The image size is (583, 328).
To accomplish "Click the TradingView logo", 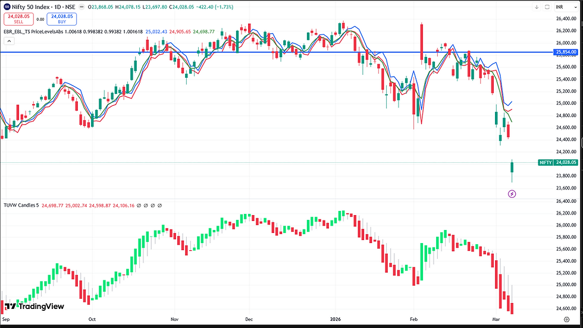I will 35,307.
